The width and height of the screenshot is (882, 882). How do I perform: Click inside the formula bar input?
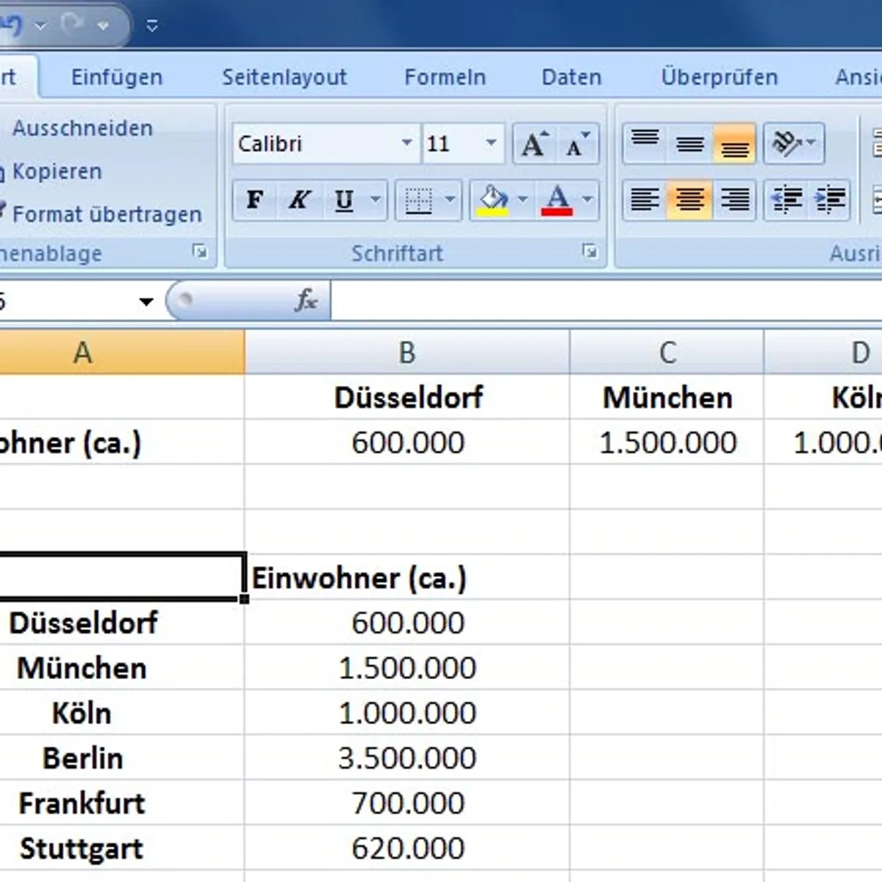point(606,301)
